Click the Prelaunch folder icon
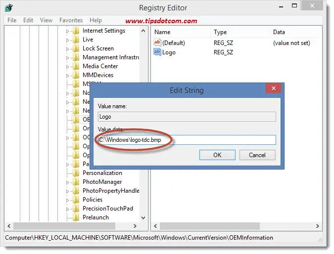The width and height of the screenshot is (334, 254). pyautogui.click(x=76, y=217)
